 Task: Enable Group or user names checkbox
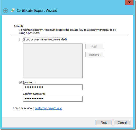(x=21, y=39)
